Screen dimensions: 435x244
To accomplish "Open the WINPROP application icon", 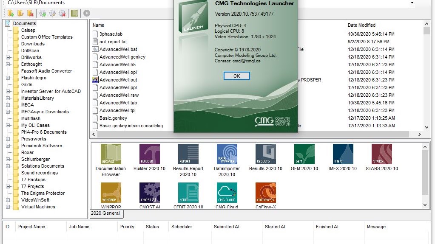I will pos(111,193).
